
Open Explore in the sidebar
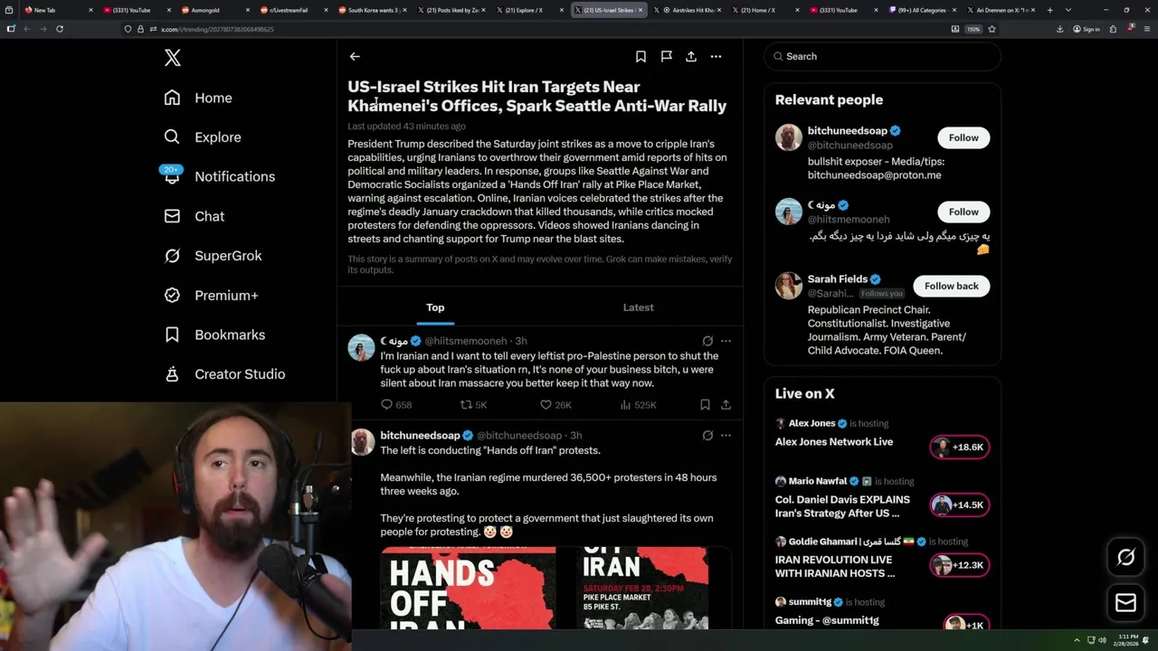(x=203, y=137)
